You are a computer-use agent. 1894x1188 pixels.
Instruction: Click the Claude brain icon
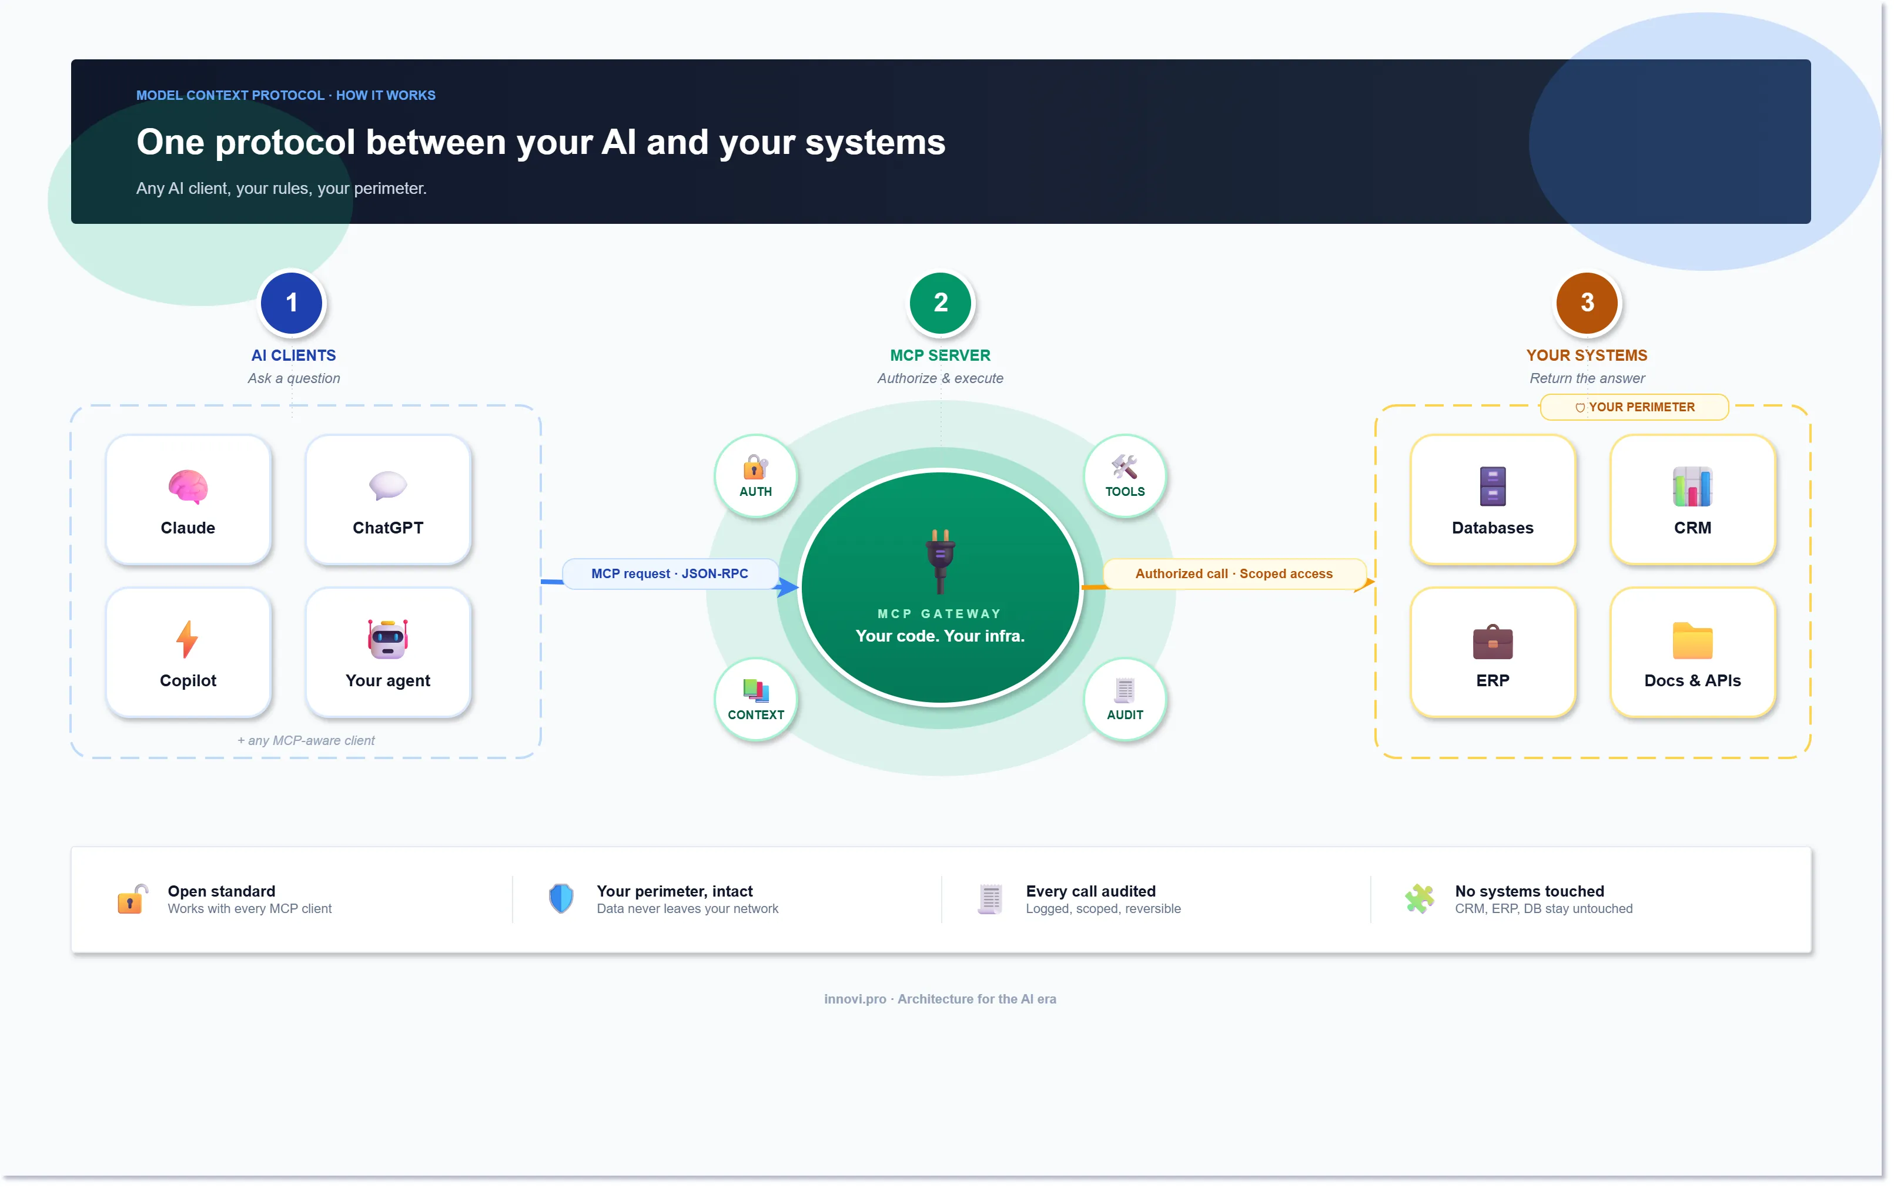pos(188,486)
